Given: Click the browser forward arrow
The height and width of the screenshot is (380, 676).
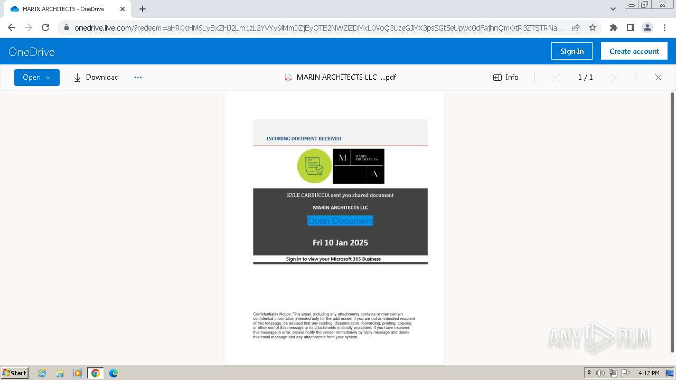Looking at the screenshot, I should pos(29,27).
